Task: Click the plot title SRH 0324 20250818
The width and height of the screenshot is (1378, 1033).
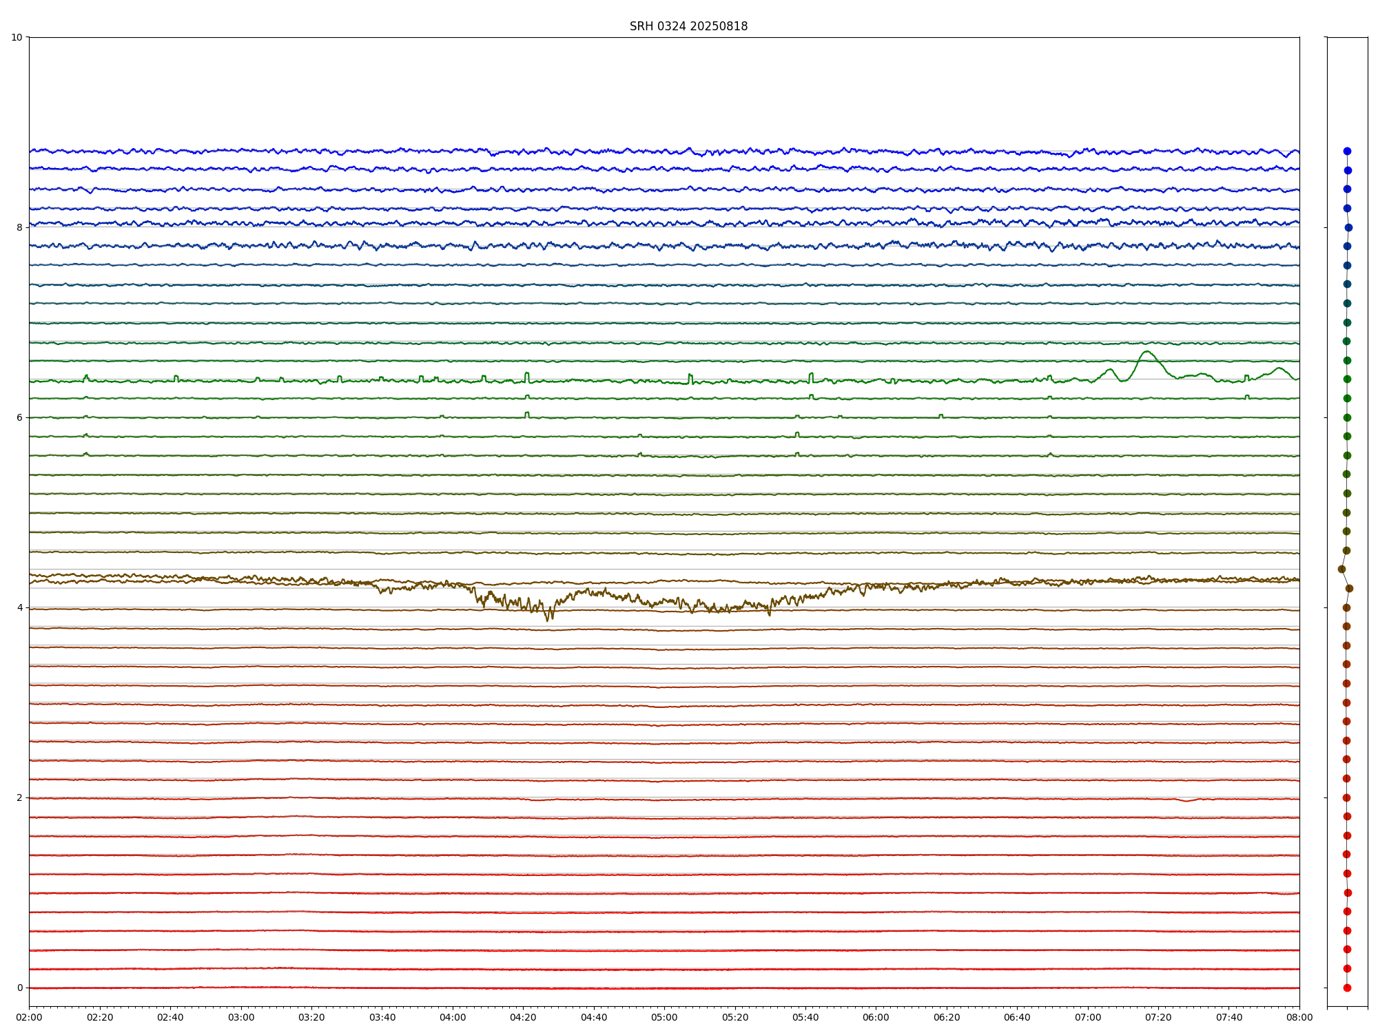Action: 688,26
